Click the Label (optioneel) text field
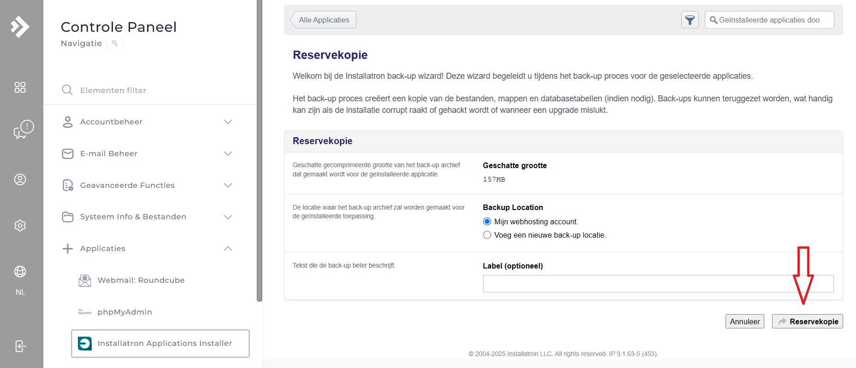Image resolution: width=856 pixels, height=368 pixels. click(x=658, y=284)
